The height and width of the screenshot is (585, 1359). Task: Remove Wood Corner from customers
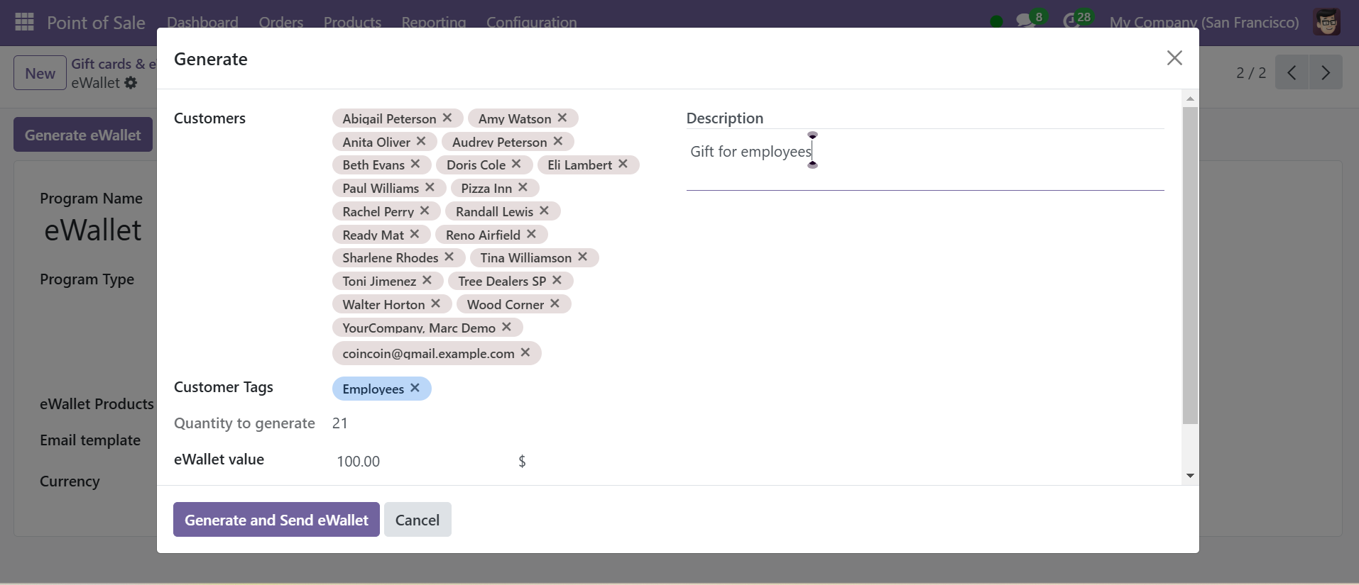coord(555,303)
